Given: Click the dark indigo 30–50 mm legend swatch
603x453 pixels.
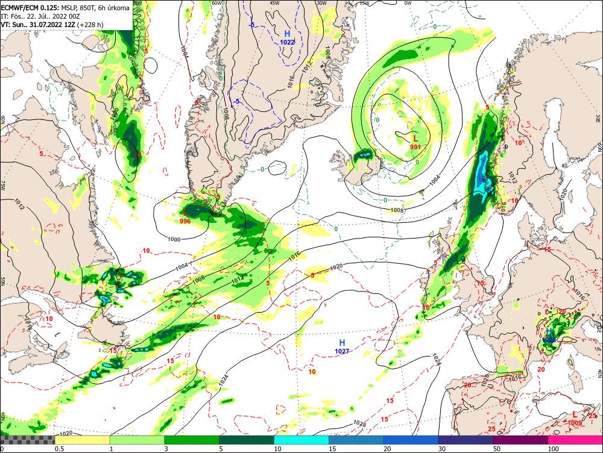Looking at the screenshot, I should pyautogui.click(x=466, y=440).
